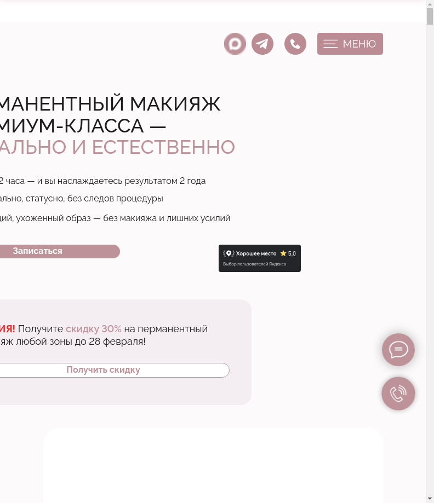Open the Хорошее место Yandex rating badge
434x503 pixels.
tap(260, 258)
